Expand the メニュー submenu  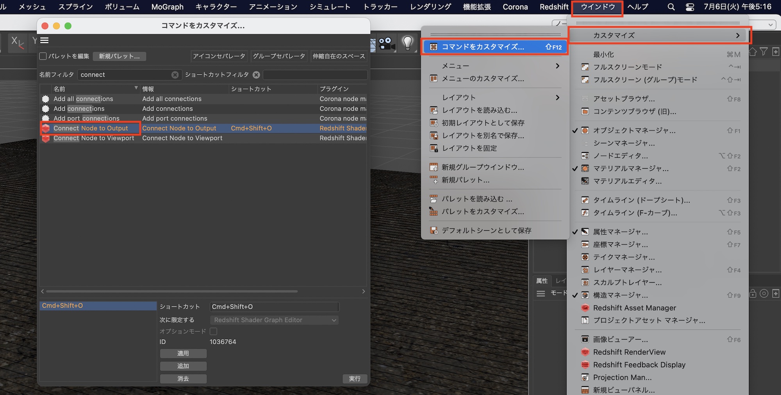tap(494, 66)
